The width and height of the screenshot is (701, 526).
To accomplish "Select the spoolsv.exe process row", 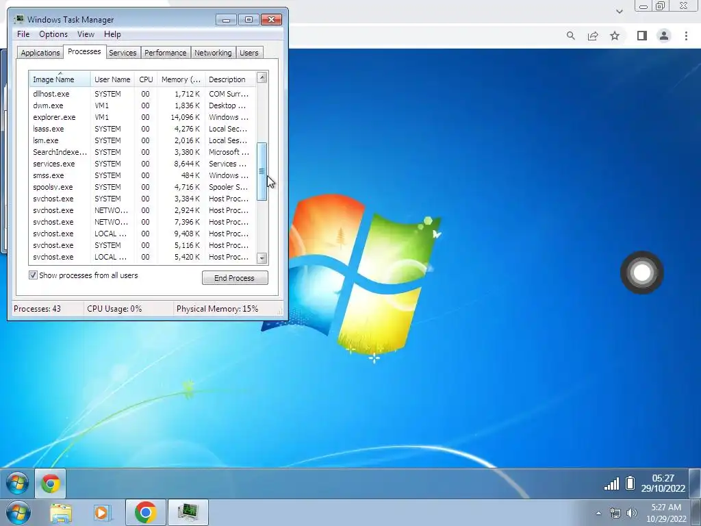I will [142, 187].
